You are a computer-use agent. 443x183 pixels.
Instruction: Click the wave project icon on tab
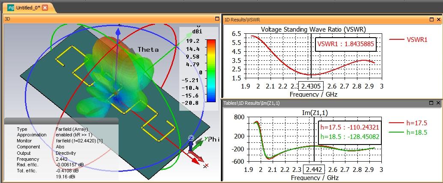pos(11,8)
